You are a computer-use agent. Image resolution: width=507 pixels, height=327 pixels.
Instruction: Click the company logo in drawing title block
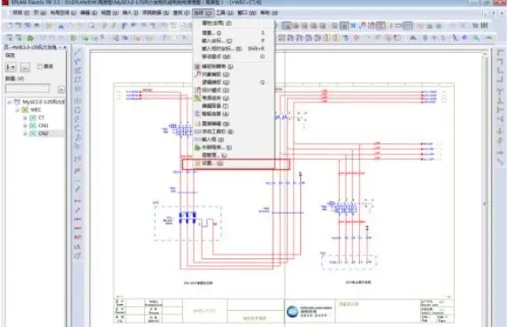point(292,311)
